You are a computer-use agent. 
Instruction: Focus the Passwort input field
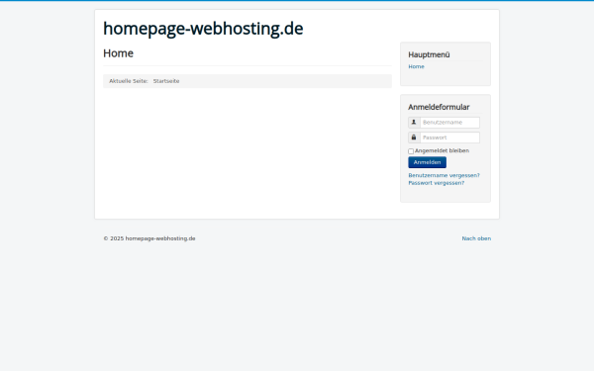(x=449, y=138)
